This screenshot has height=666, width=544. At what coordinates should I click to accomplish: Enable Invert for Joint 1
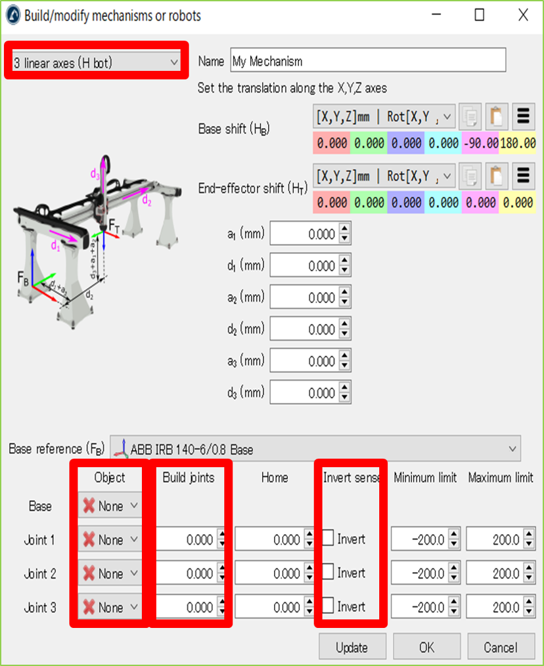click(329, 539)
